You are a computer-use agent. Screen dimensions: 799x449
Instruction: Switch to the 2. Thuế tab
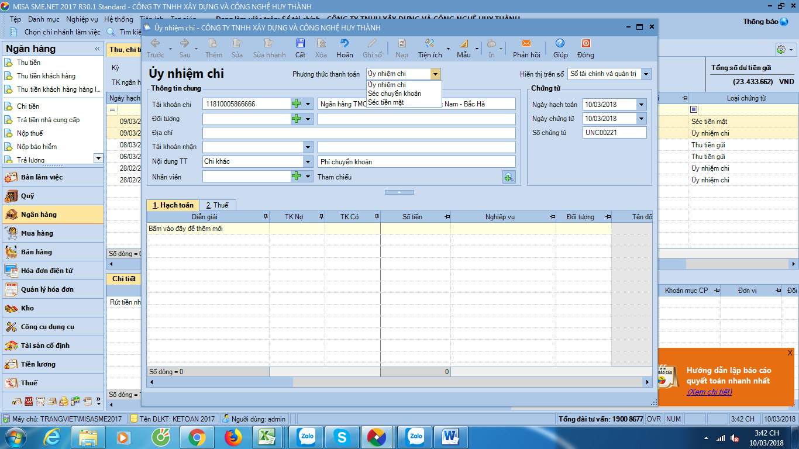pyautogui.click(x=217, y=205)
